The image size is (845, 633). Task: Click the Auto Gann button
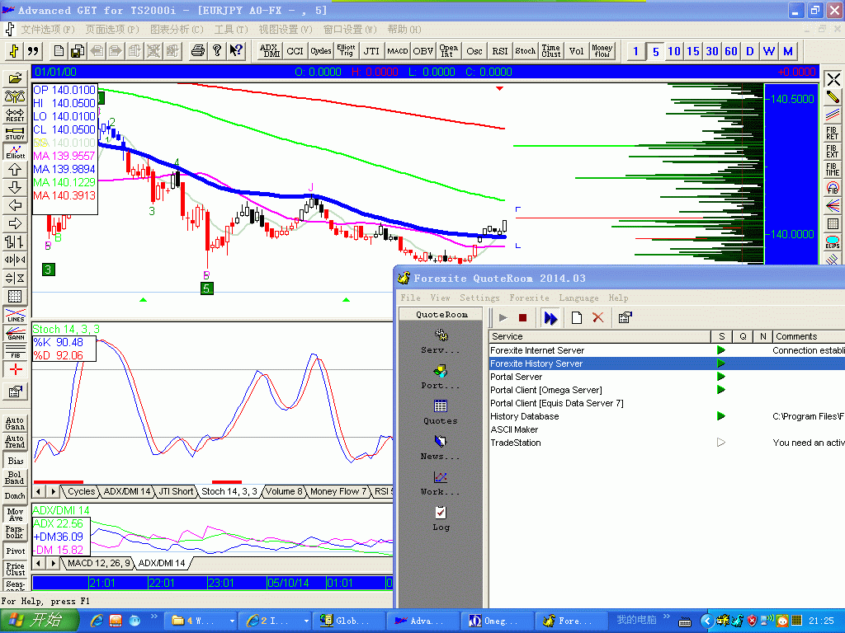pyautogui.click(x=15, y=423)
